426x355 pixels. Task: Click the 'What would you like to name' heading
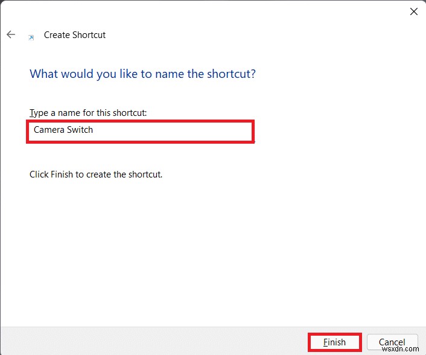(x=142, y=74)
